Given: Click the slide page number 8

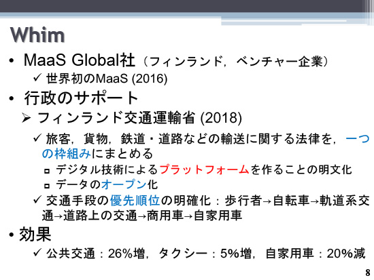Looking at the screenshot, I should 368,273.
